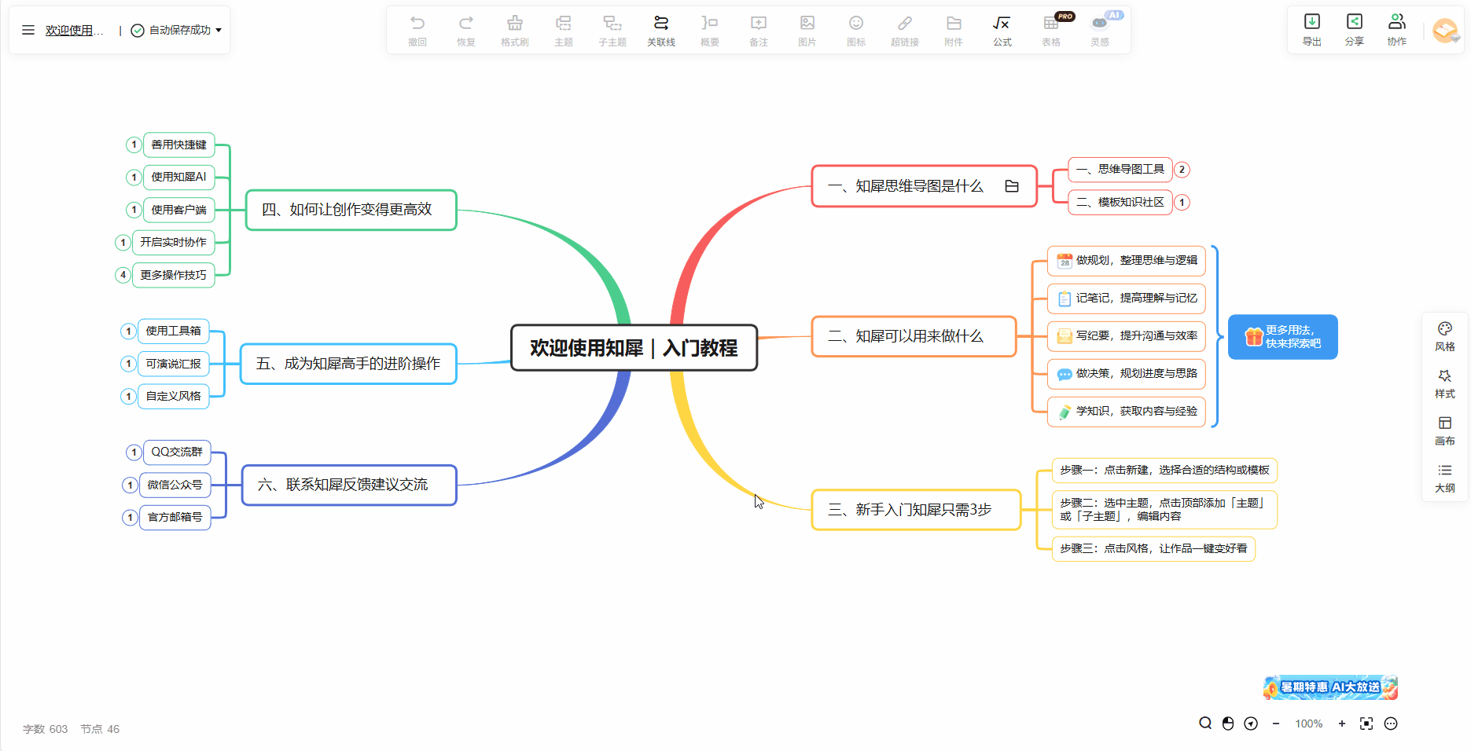The image size is (1471, 751).
Task: Open the 样式 style panel
Action: 1445,384
